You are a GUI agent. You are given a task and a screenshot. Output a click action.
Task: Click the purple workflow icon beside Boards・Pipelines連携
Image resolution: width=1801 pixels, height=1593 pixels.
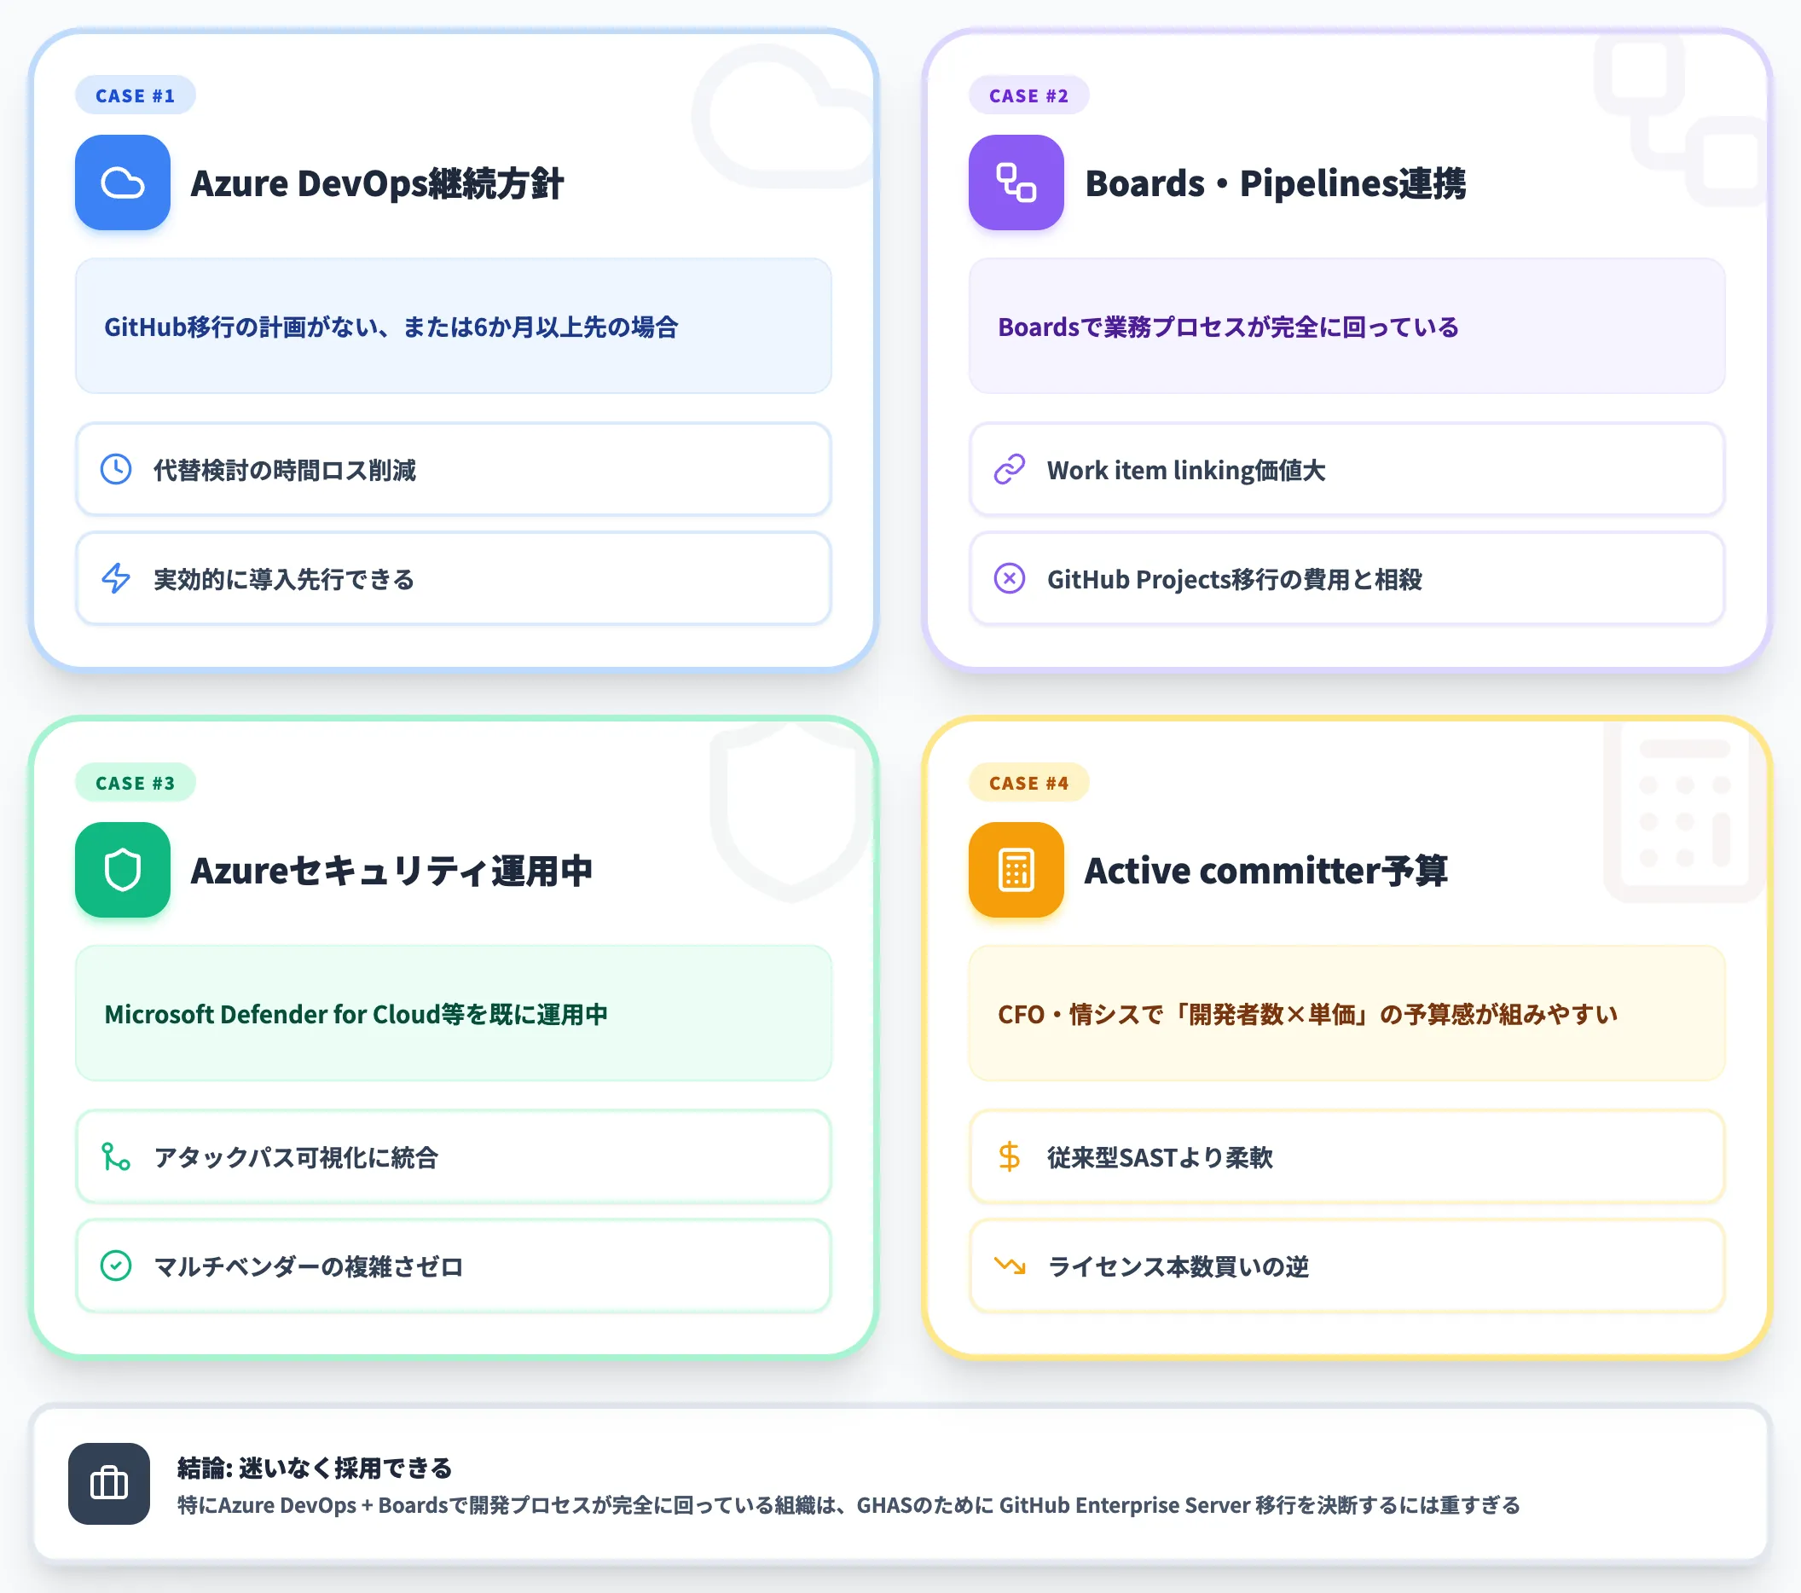point(1016,182)
